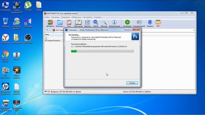Open the Информация toolbar icon
Screen dimensions: 205x115
[x=114, y=23]
